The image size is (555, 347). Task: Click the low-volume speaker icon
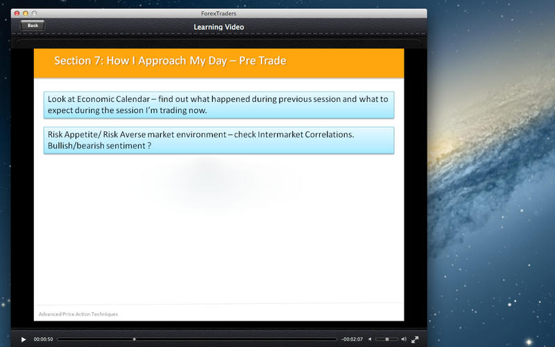click(369, 339)
